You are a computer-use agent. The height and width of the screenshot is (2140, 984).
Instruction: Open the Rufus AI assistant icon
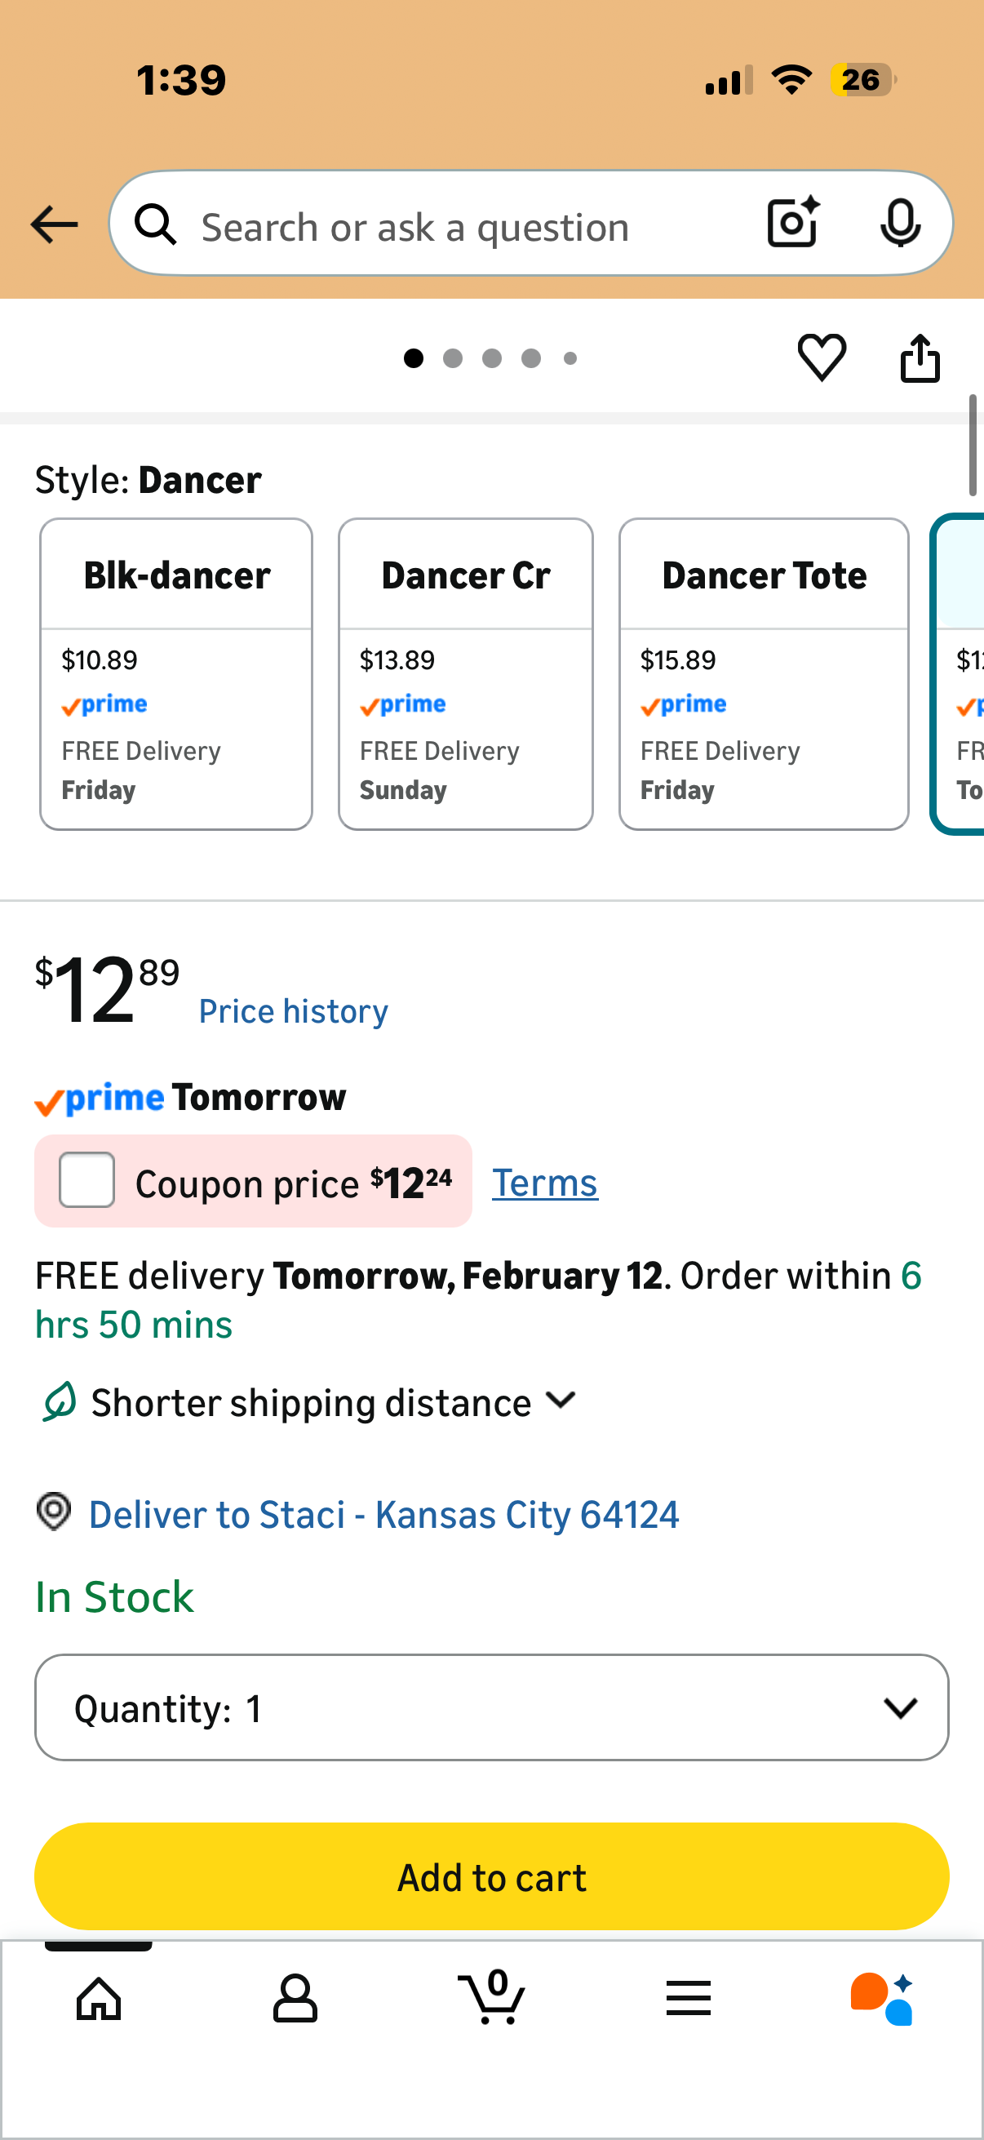point(882,1998)
